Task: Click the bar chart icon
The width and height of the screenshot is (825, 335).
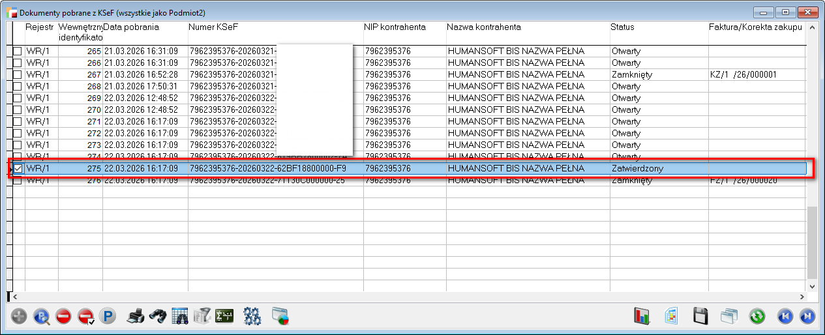Action: click(642, 317)
